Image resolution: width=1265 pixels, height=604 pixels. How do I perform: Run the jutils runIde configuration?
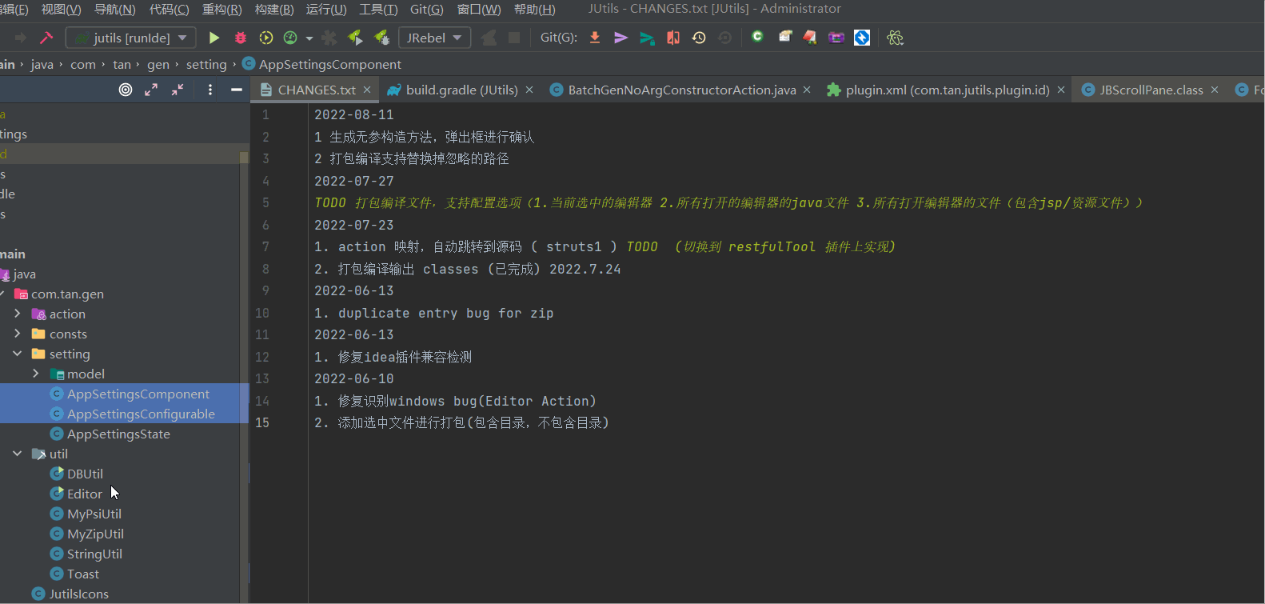(214, 38)
